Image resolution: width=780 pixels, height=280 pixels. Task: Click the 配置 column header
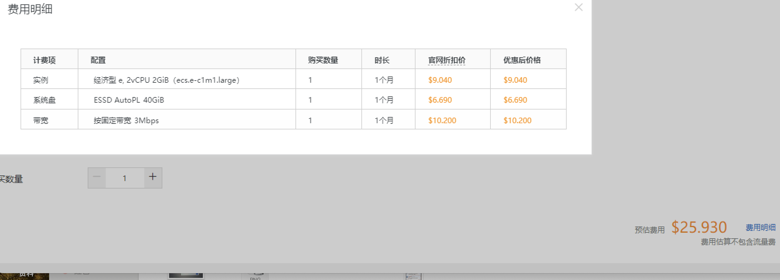tap(98, 60)
